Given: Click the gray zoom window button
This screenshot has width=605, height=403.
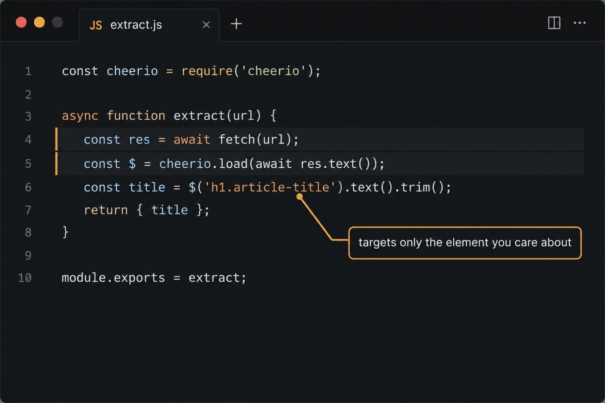Looking at the screenshot, I should click(x=58, y=22).
